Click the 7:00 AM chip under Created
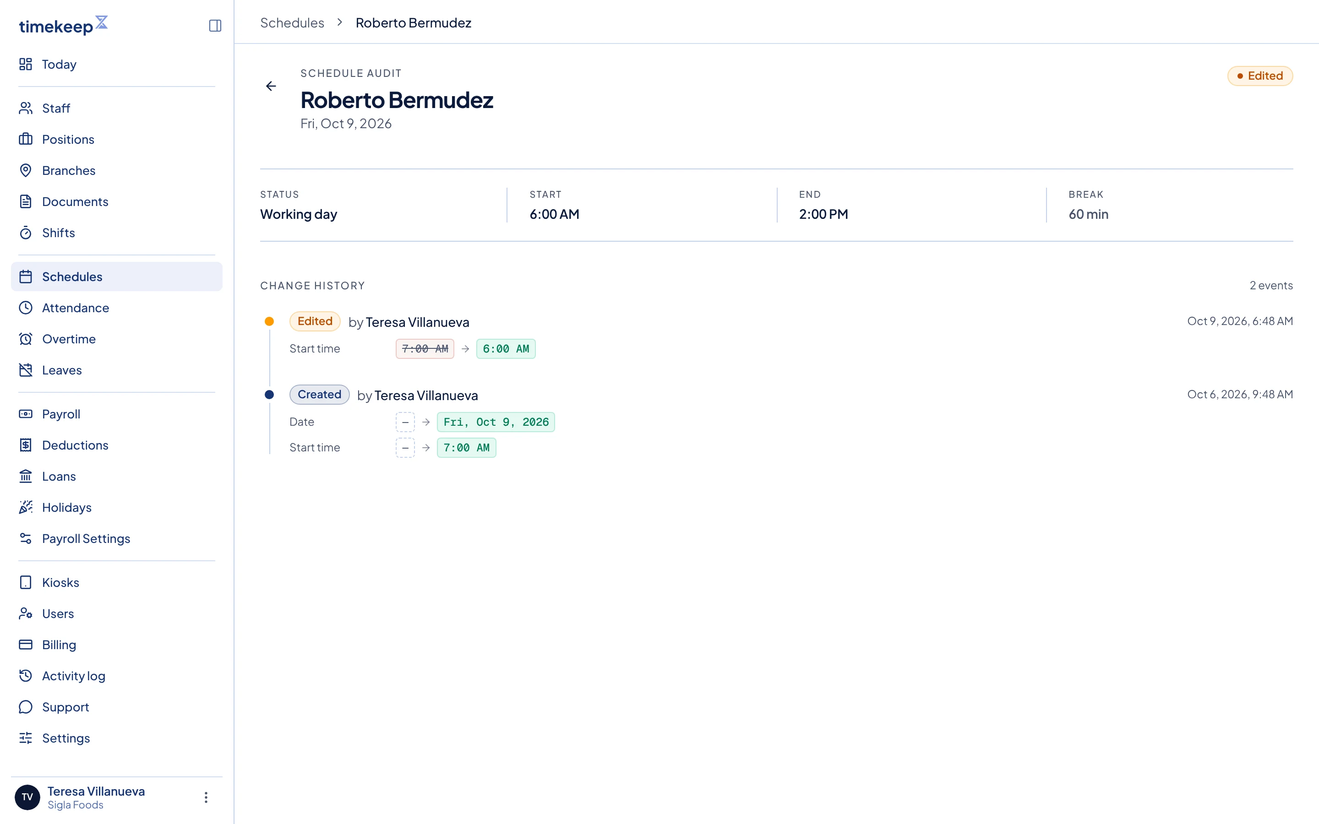The width and height of the screenshot is (1319, 824). (467, 447)
